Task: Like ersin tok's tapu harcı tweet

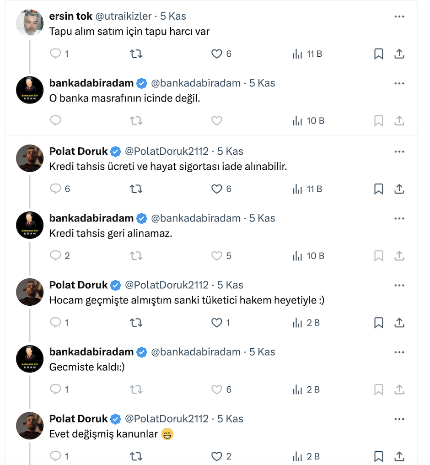Action: (217, 54)
